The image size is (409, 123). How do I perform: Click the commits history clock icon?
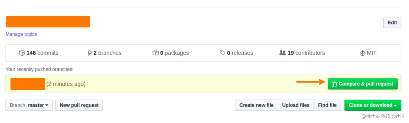point(22,53)
